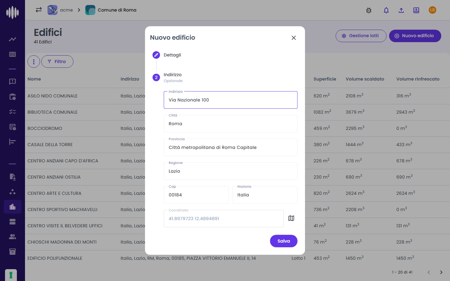
Task: Sort by Nome column header
Action: [34, 79]
